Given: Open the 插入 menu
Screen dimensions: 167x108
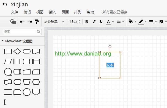Looking at the screenshot, I should 52,12.
